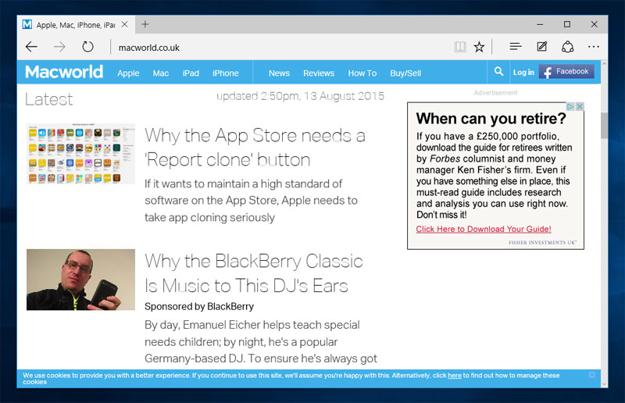The height and width of the screenshot is (403, 625).
Task: Click the AdChoices triangle icon
Action: point(570,106)
